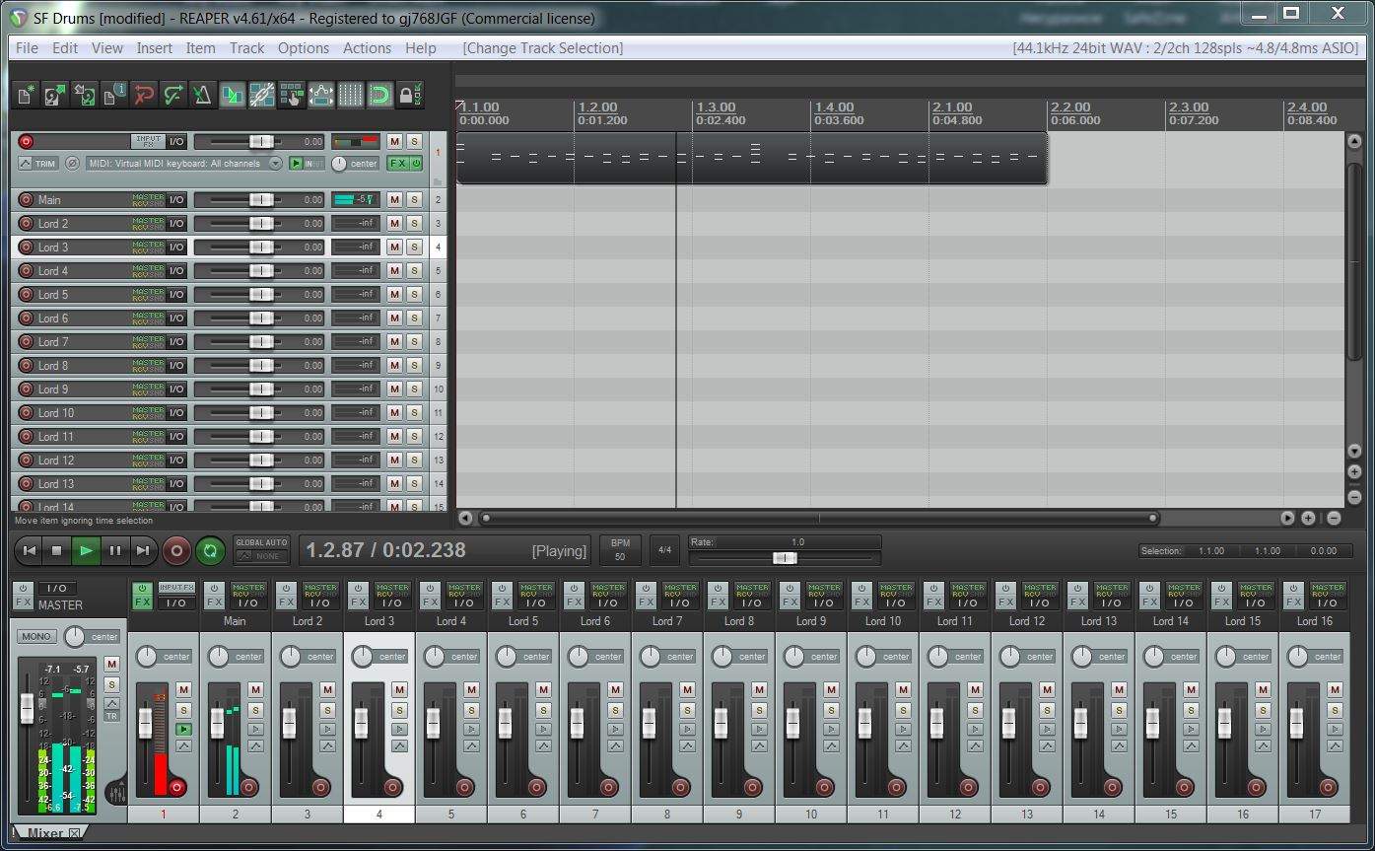Open the I/O routing for Lord 7 track
This screenshot has height=851, width=1375.
(x=176, y=342)
